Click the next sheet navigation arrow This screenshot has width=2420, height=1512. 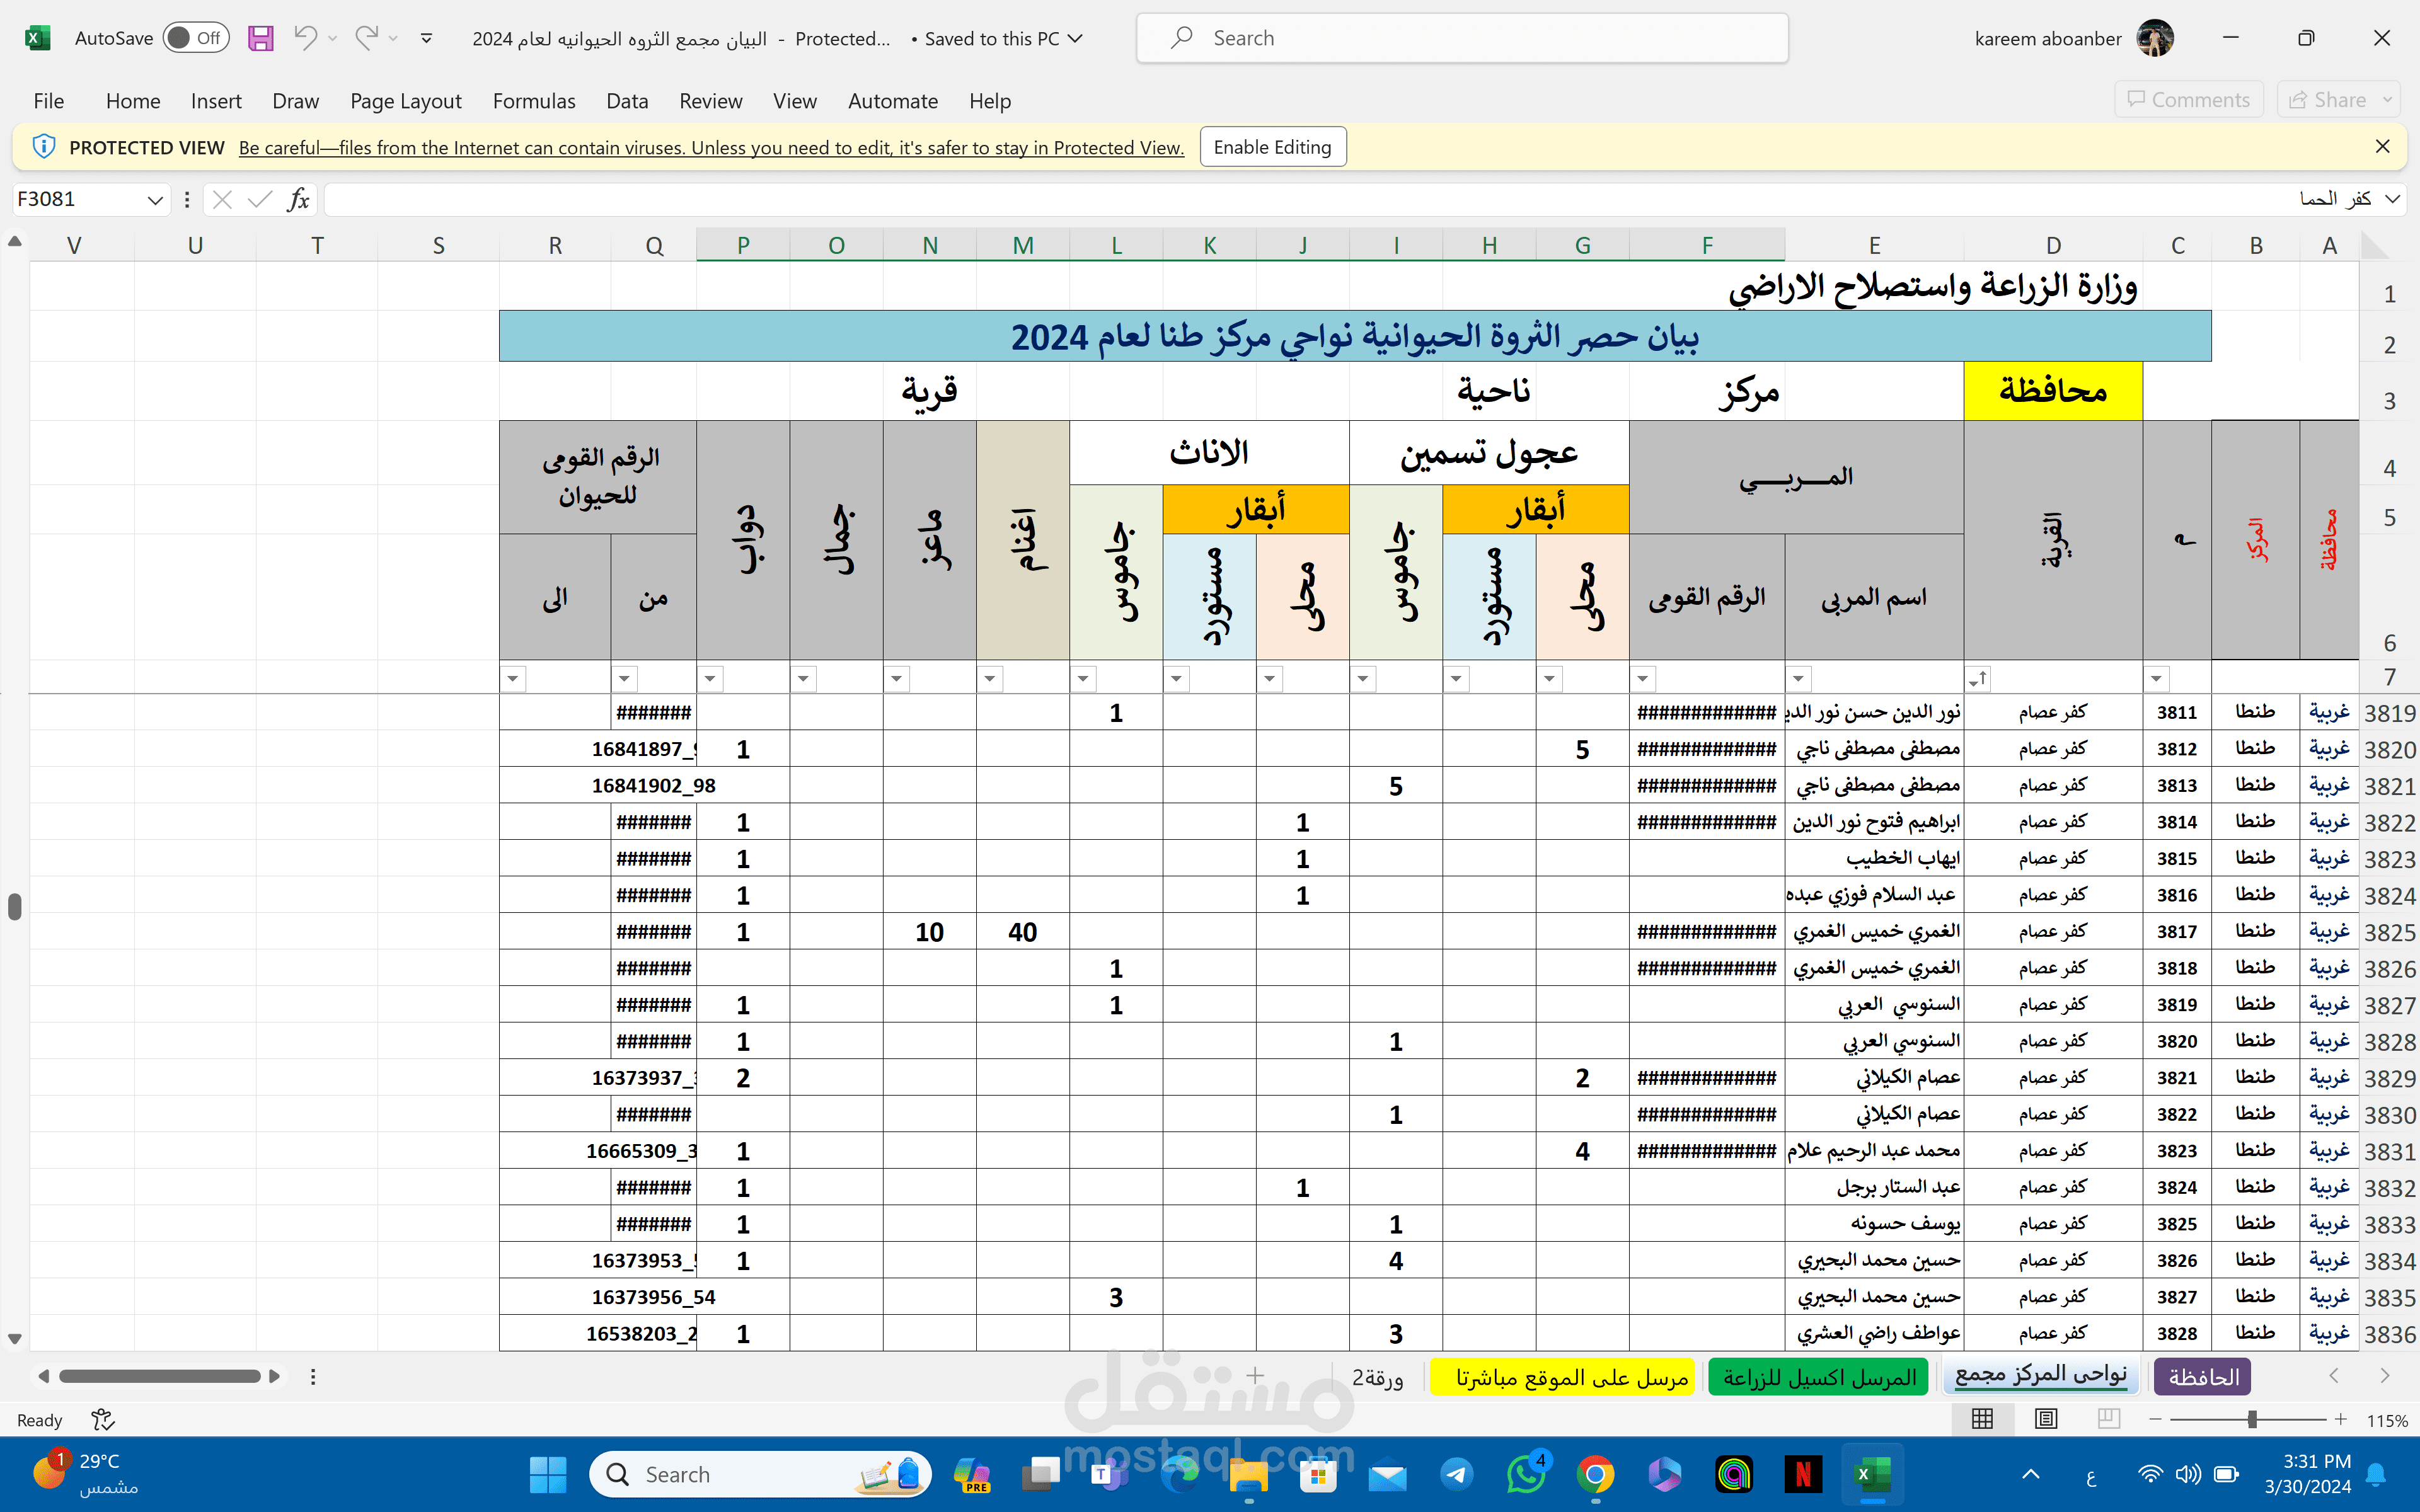point(2384,1376)
